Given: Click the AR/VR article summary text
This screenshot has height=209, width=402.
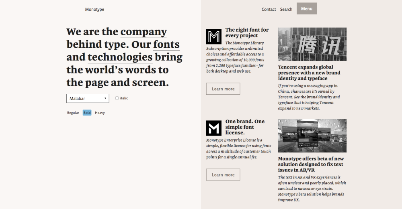Looking at the screenshot, I should 312,189.
